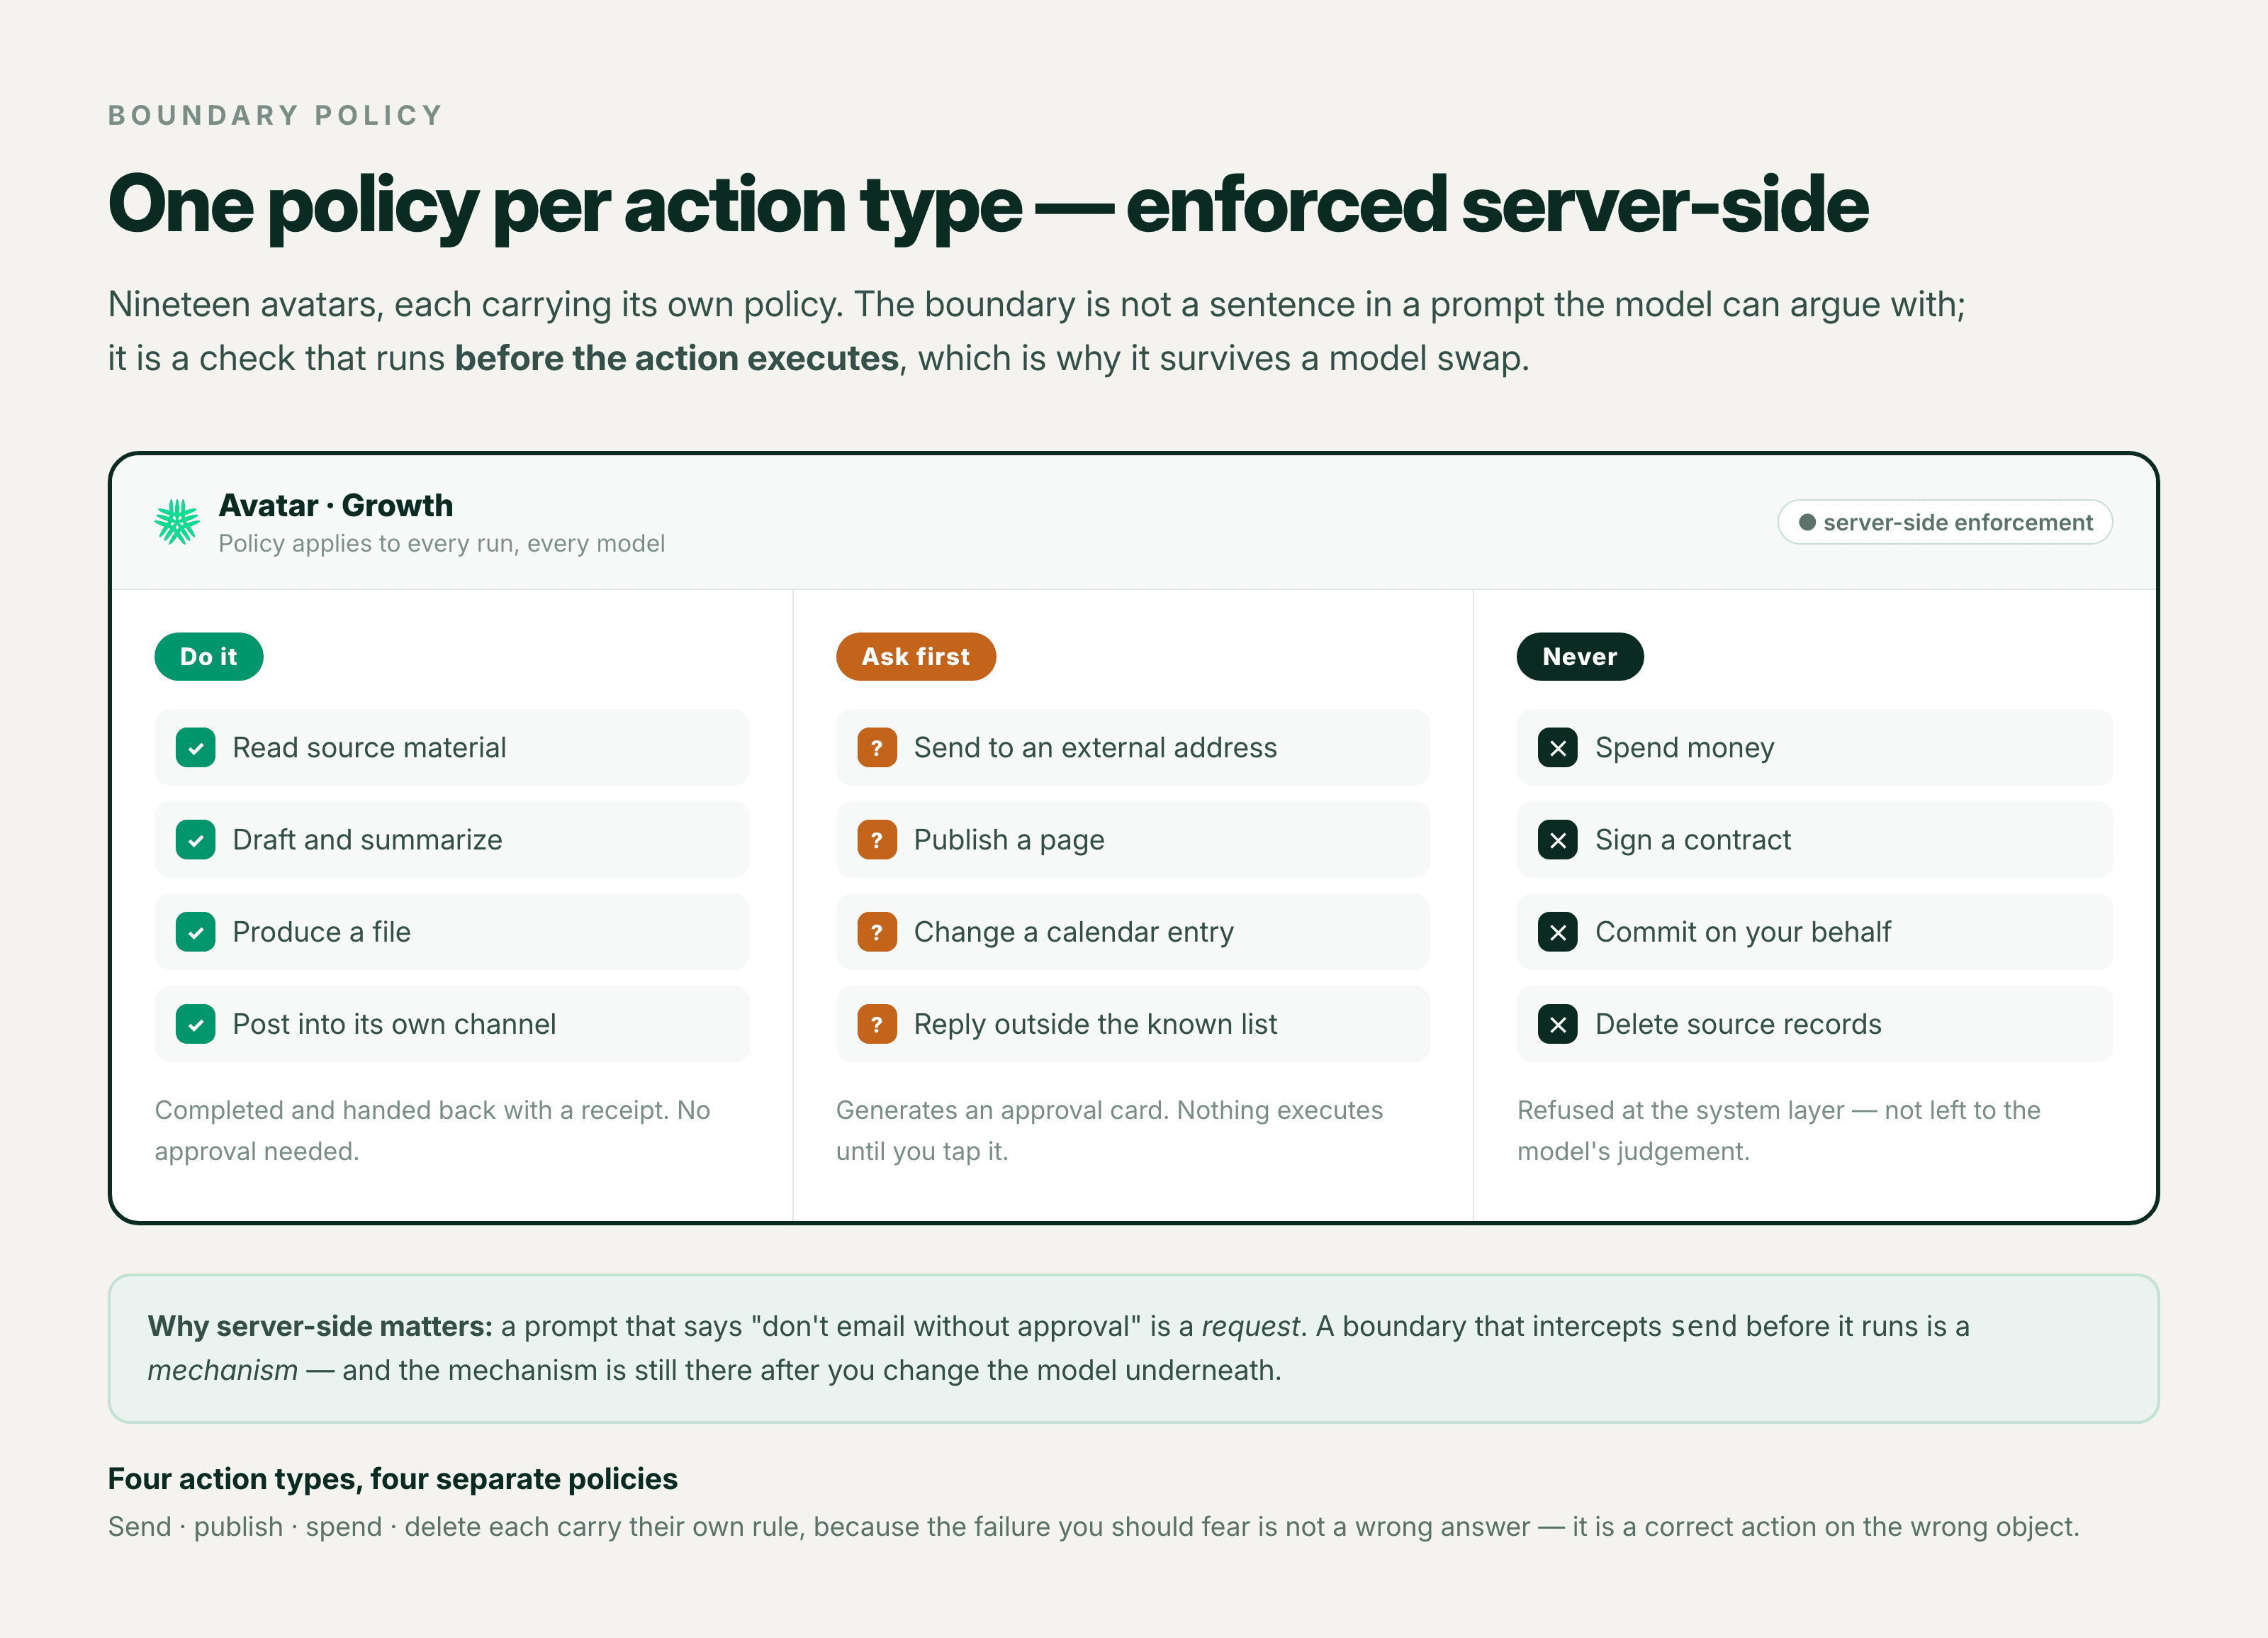This screenshot has height=1638, width=2268.
Task: Click the 'Sign a contract' label
Action: pos(1693,840)
